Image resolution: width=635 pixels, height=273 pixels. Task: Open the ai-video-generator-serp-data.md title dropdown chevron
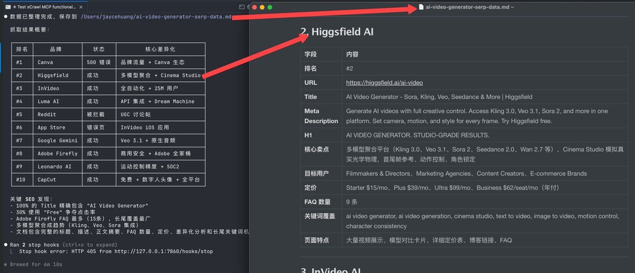click(513, 7)
